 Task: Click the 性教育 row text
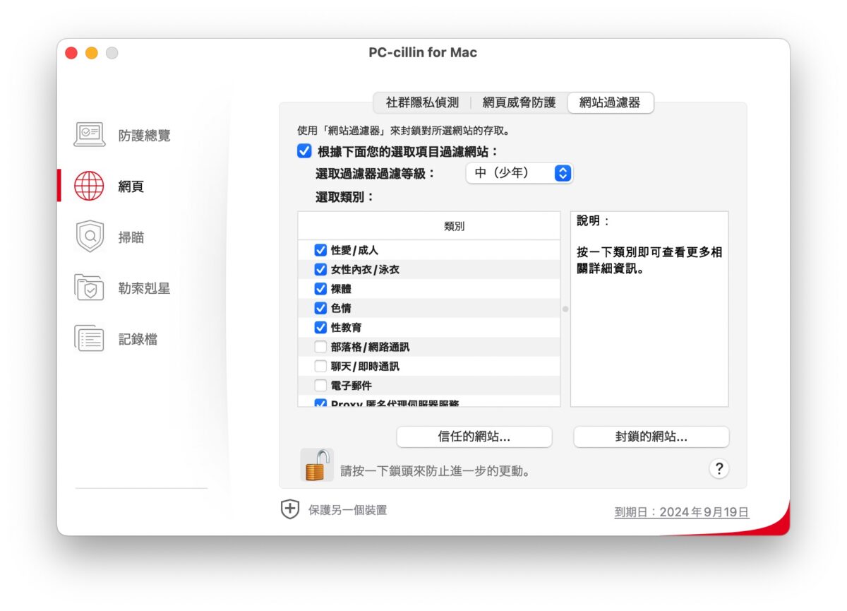346,328
